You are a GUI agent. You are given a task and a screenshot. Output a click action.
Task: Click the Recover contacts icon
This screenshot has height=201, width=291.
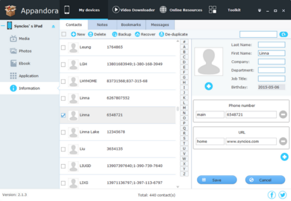coord(138,34)
